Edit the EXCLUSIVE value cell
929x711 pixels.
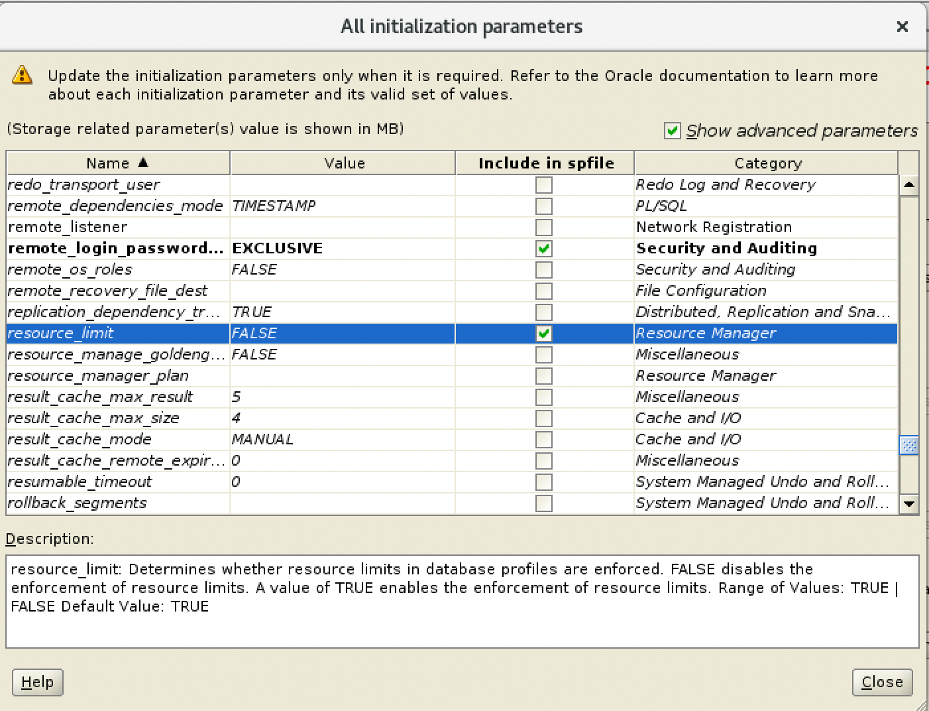click(343, 248)
